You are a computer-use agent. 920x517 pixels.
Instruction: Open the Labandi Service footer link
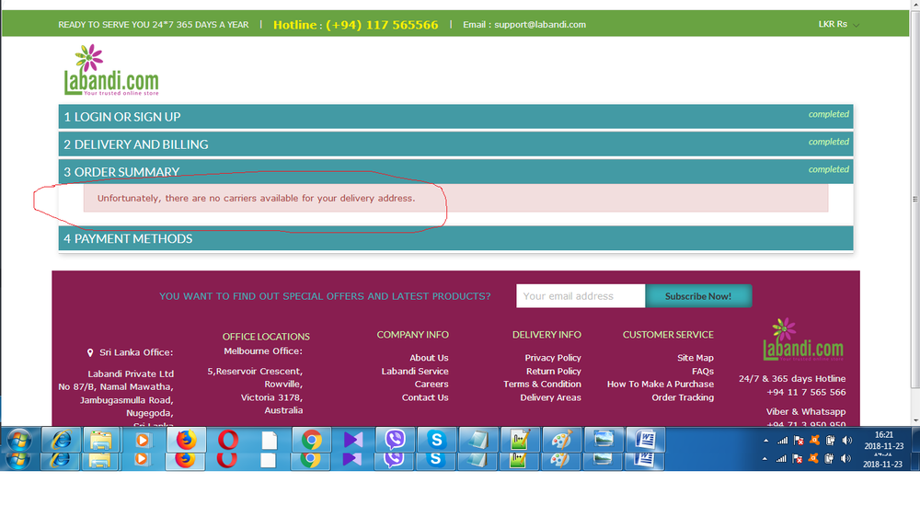[415, 371]
